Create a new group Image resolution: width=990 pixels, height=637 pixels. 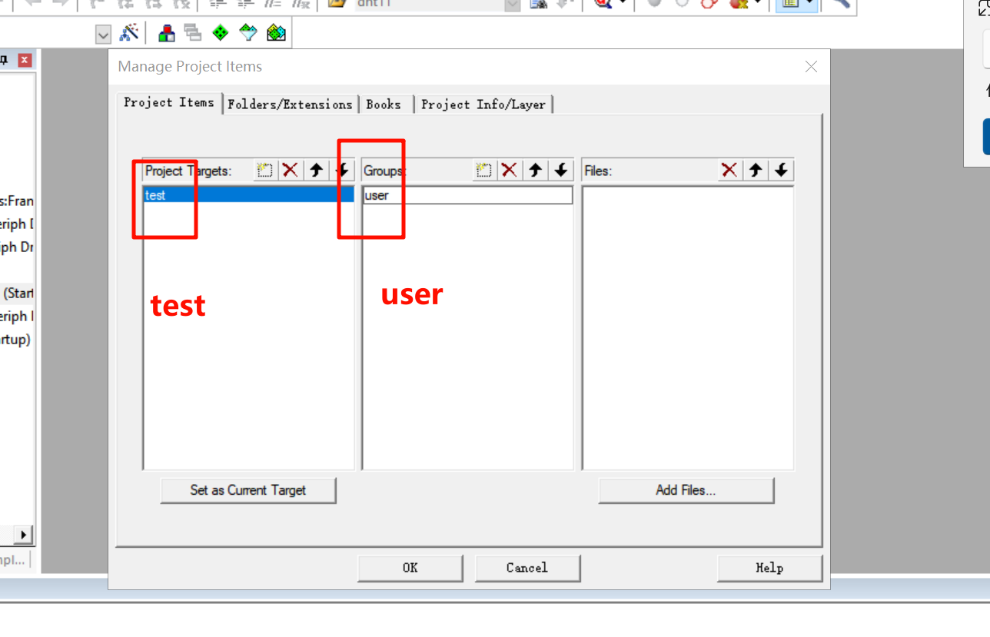483,171
